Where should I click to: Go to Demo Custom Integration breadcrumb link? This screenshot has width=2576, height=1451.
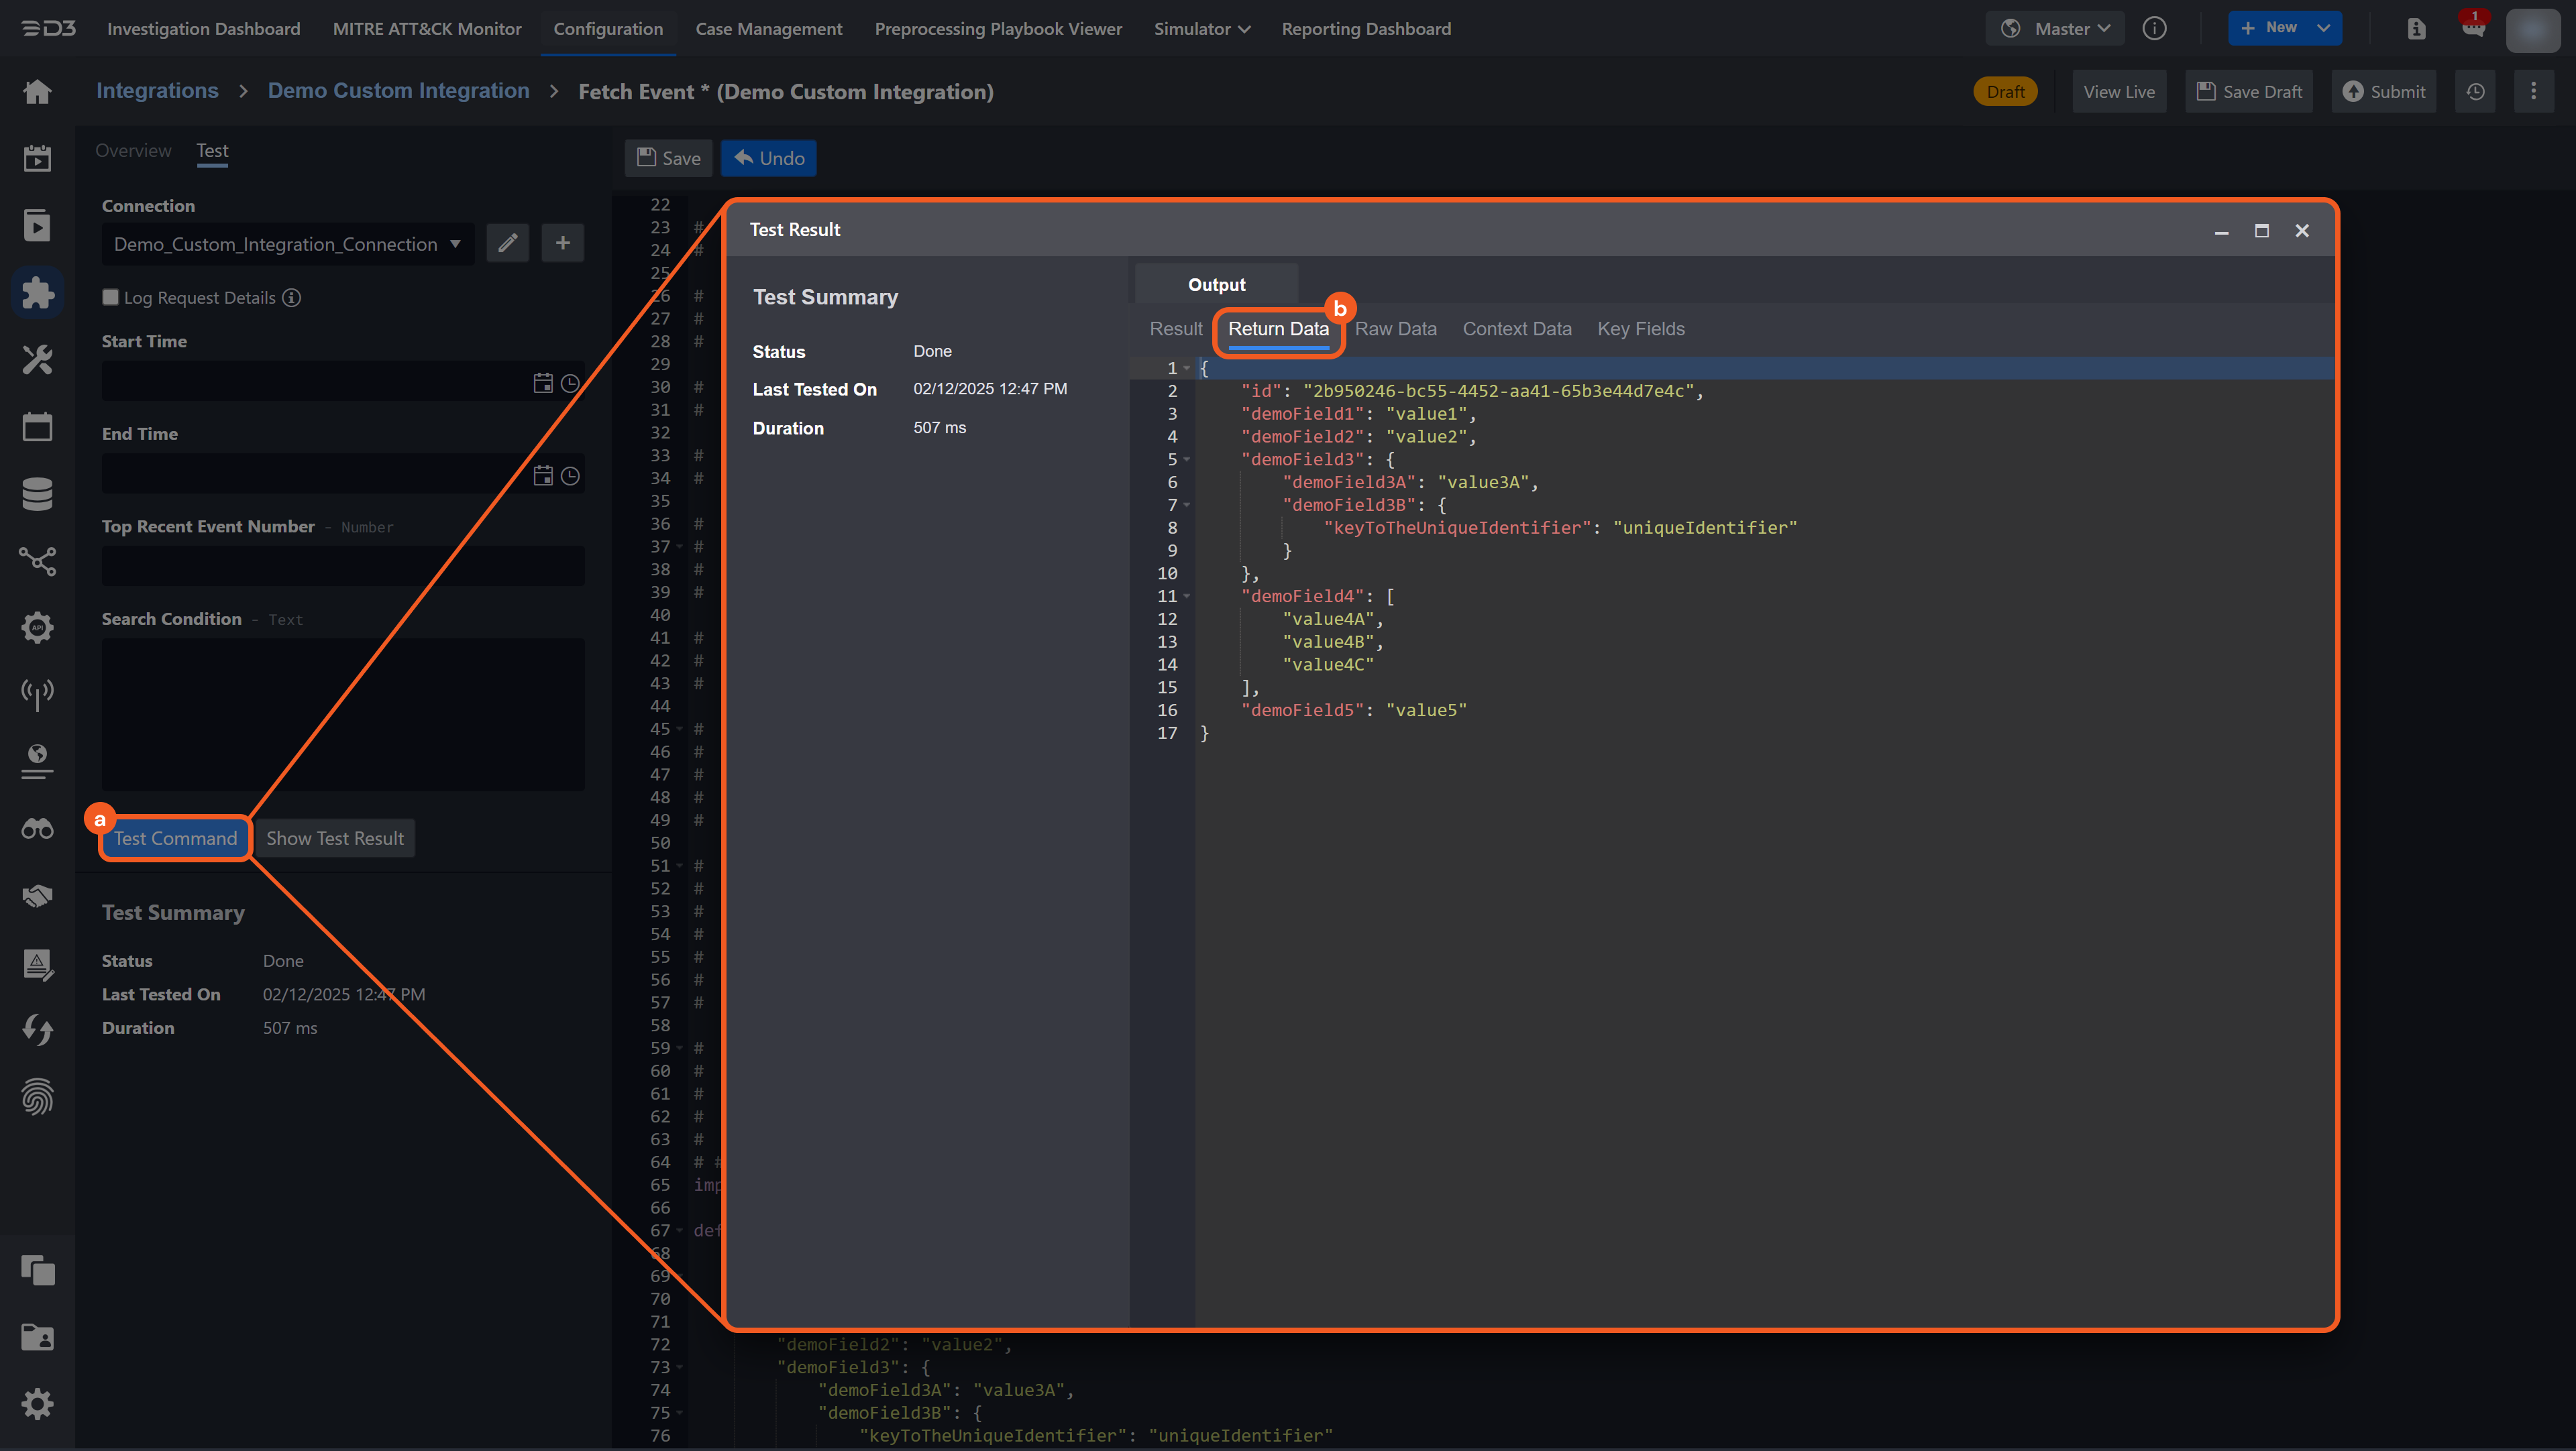pyautogui.click(x=398, y=90)
